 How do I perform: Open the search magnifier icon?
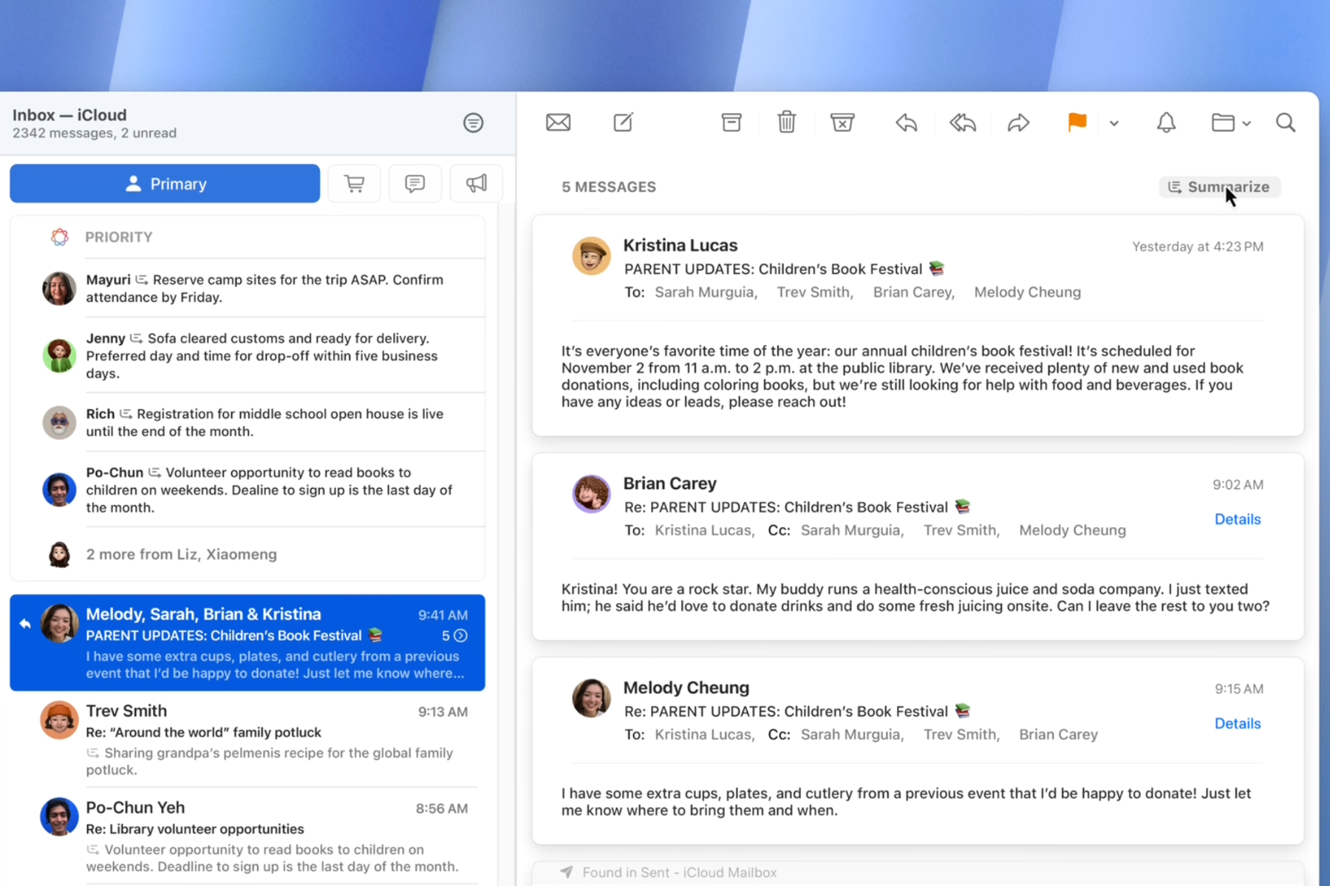tap(1285, 123)
